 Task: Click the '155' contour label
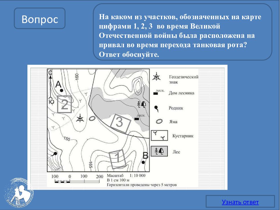(x=67, y=139)
